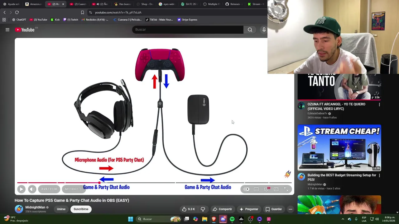399x224 pixels.
Task: Open site settings icon in address bar
Action: pos(90,12)
